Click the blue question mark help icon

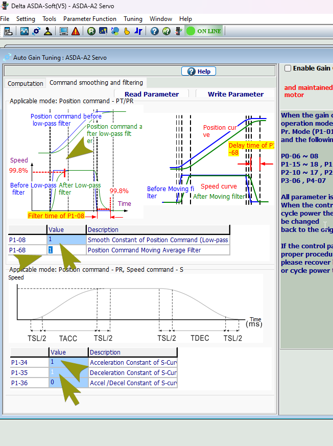[x=154, y=31]
